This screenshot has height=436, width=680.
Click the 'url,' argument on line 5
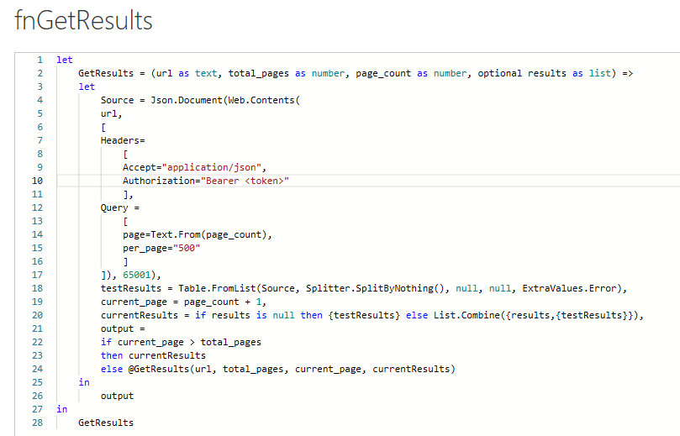coord(112,113)
